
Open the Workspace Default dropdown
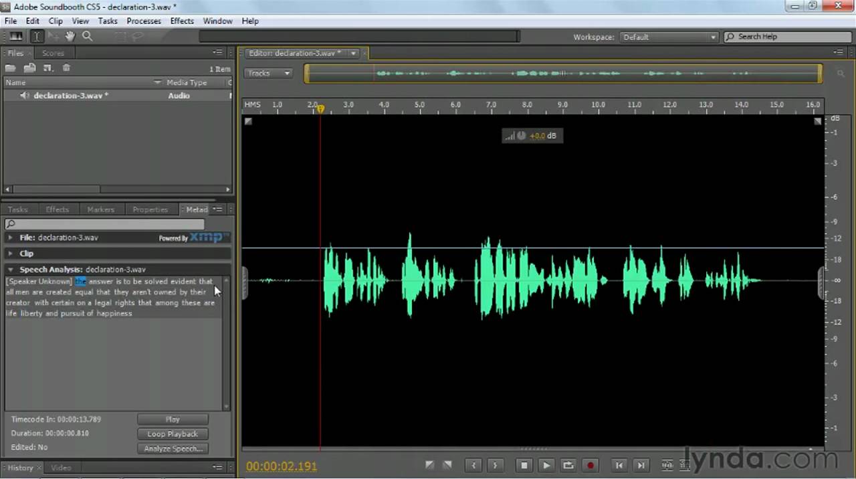669,37
